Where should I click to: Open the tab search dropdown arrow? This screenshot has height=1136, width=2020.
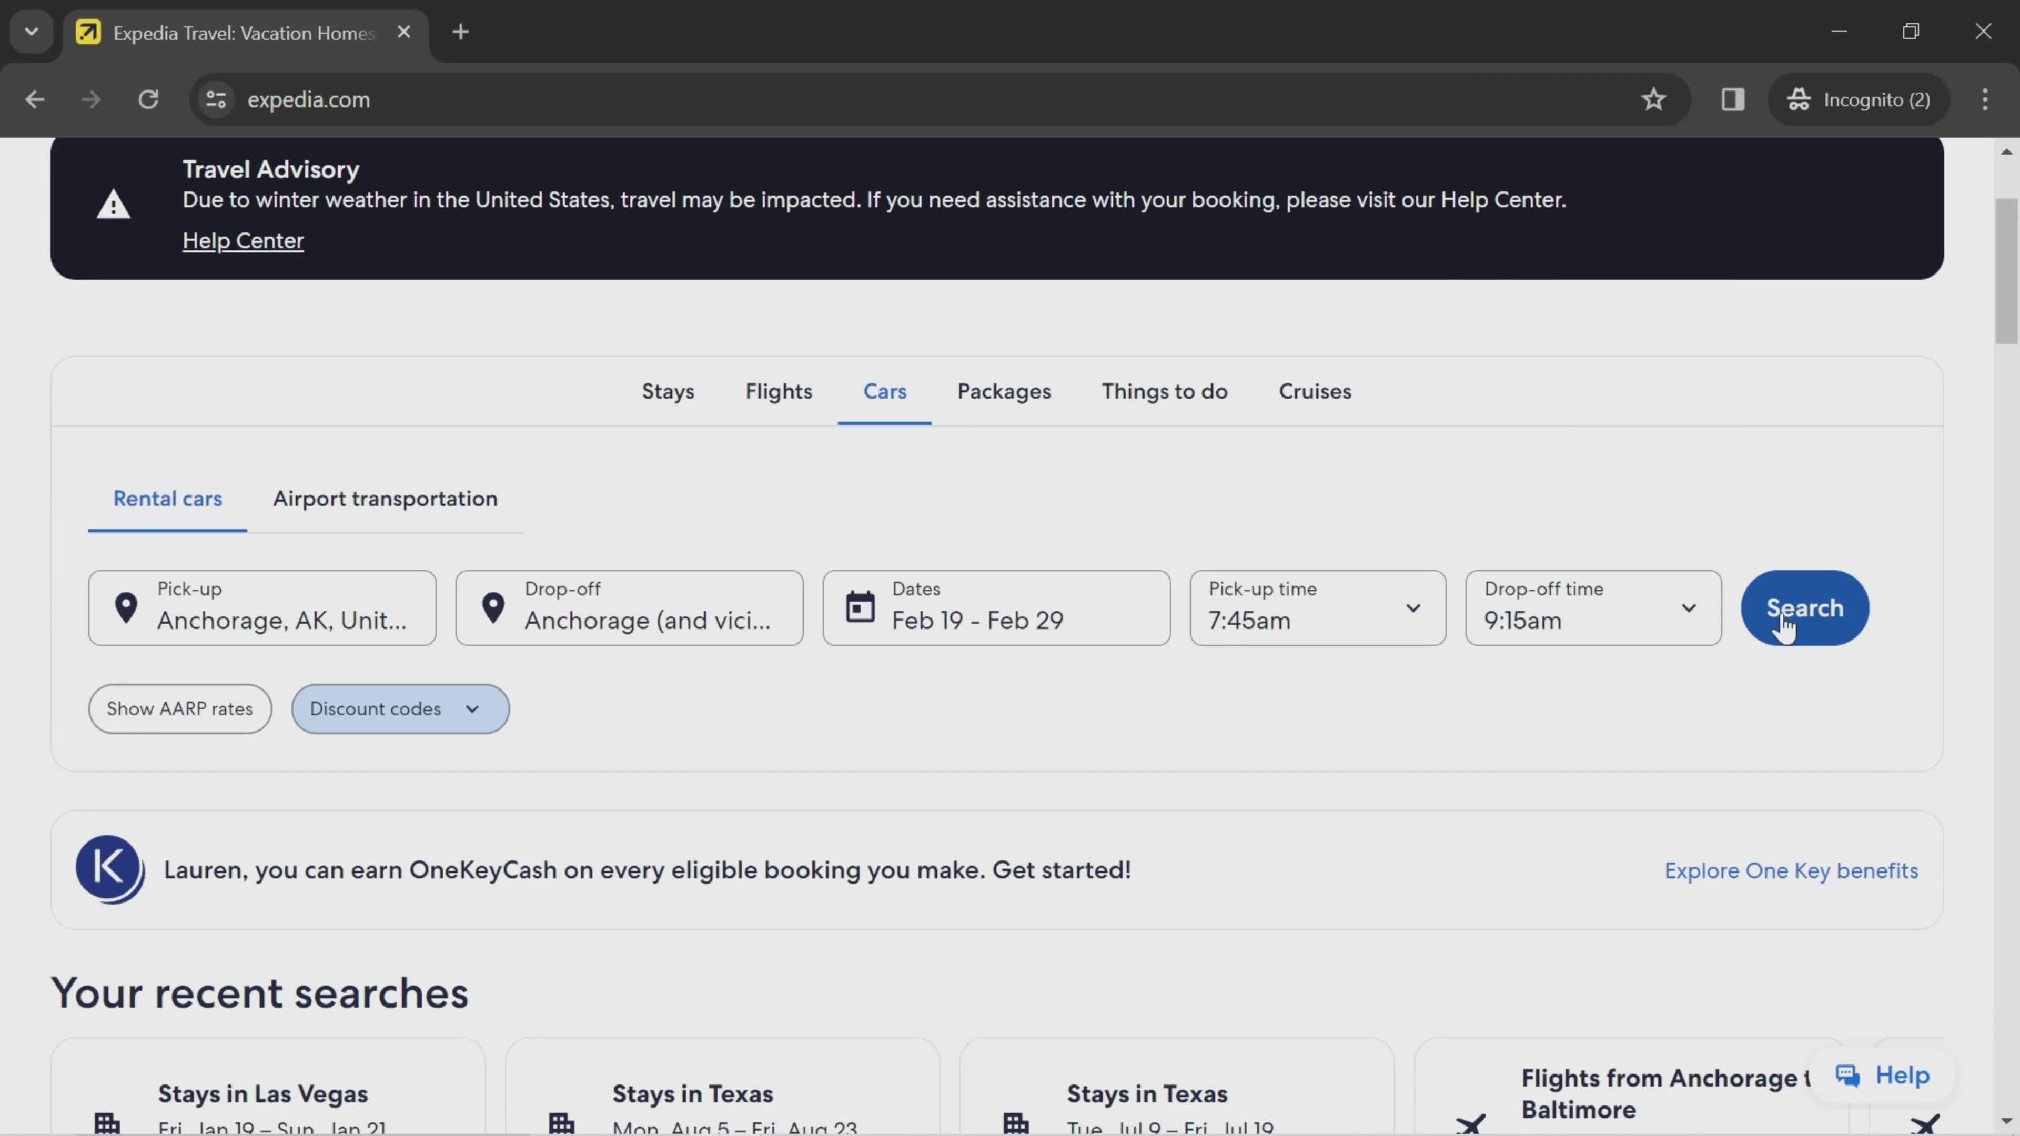point(32,32)
